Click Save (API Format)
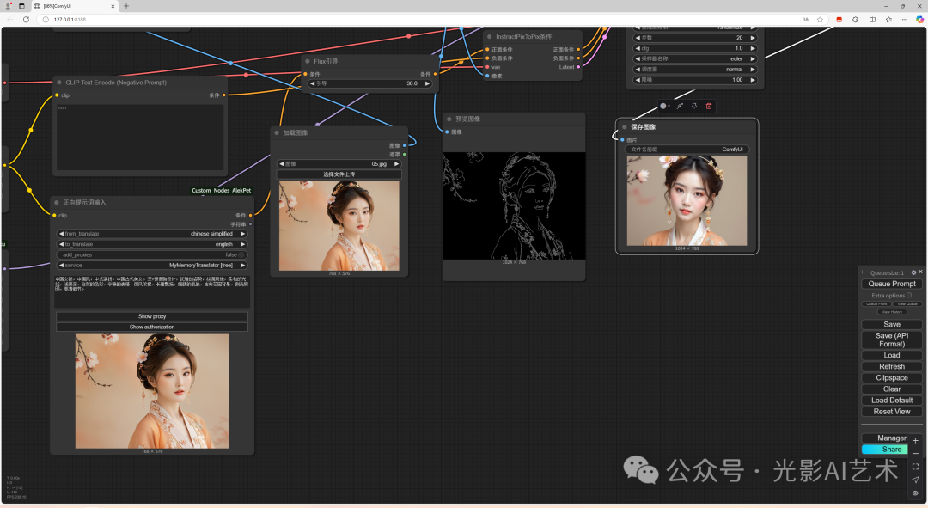The width and height of the screenshot is (928, 508). pyautogui.click(x=891, y=340)
